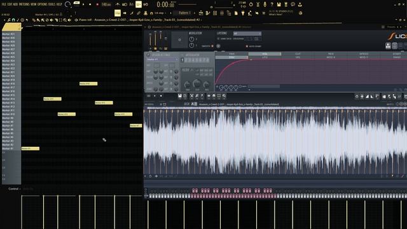Click the plugin picker plug icon
407x229 pixels.
[x=243, y=13]
